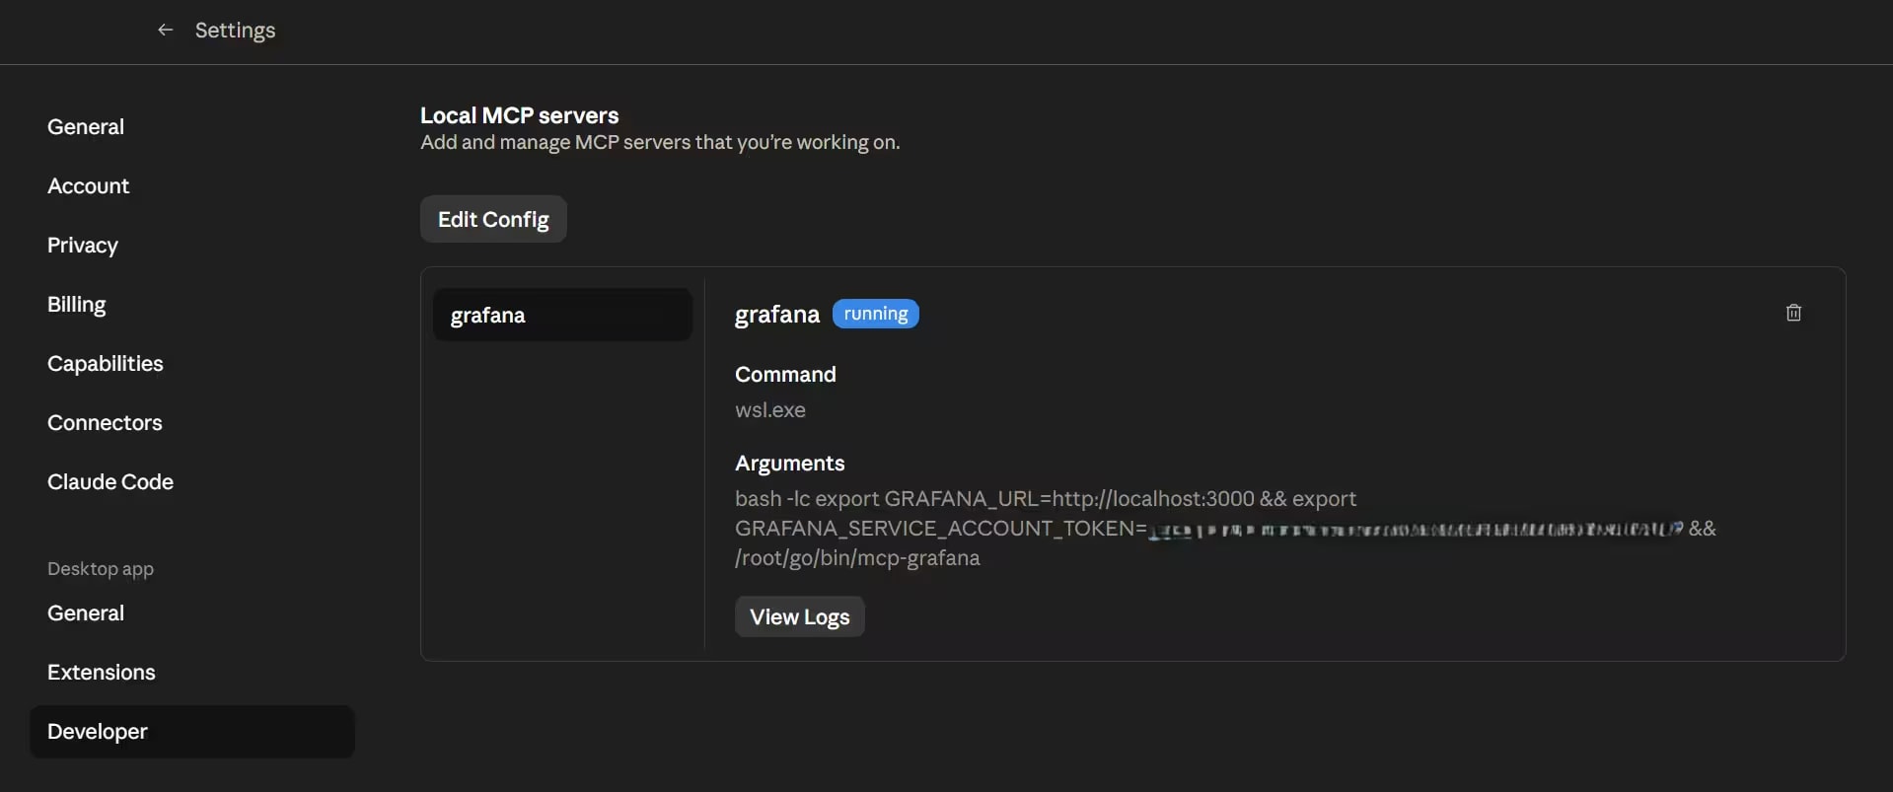Delete the grafana server with trash icon

coord(1793,313)
